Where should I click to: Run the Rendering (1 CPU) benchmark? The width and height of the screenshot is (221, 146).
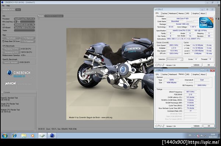pyautogui.click(x=11, y=49)
